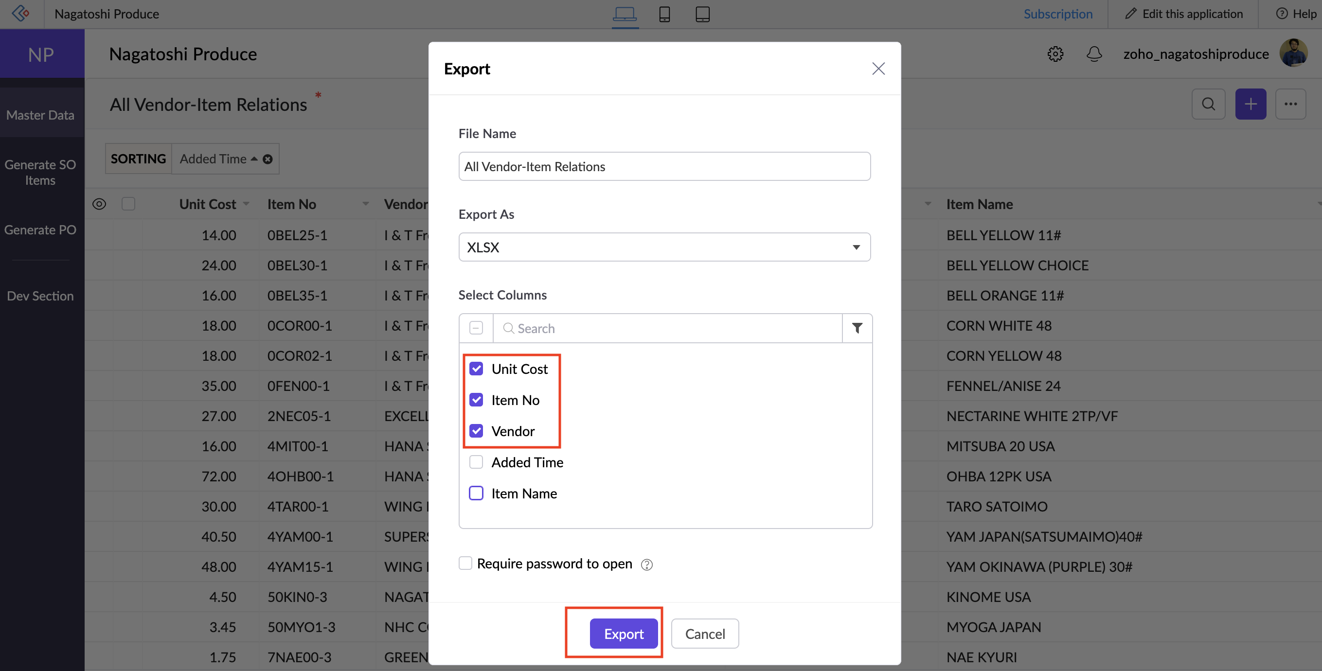Open Subscription link
This screenshot has height=671, width=1322.
tap(1058, 14)
